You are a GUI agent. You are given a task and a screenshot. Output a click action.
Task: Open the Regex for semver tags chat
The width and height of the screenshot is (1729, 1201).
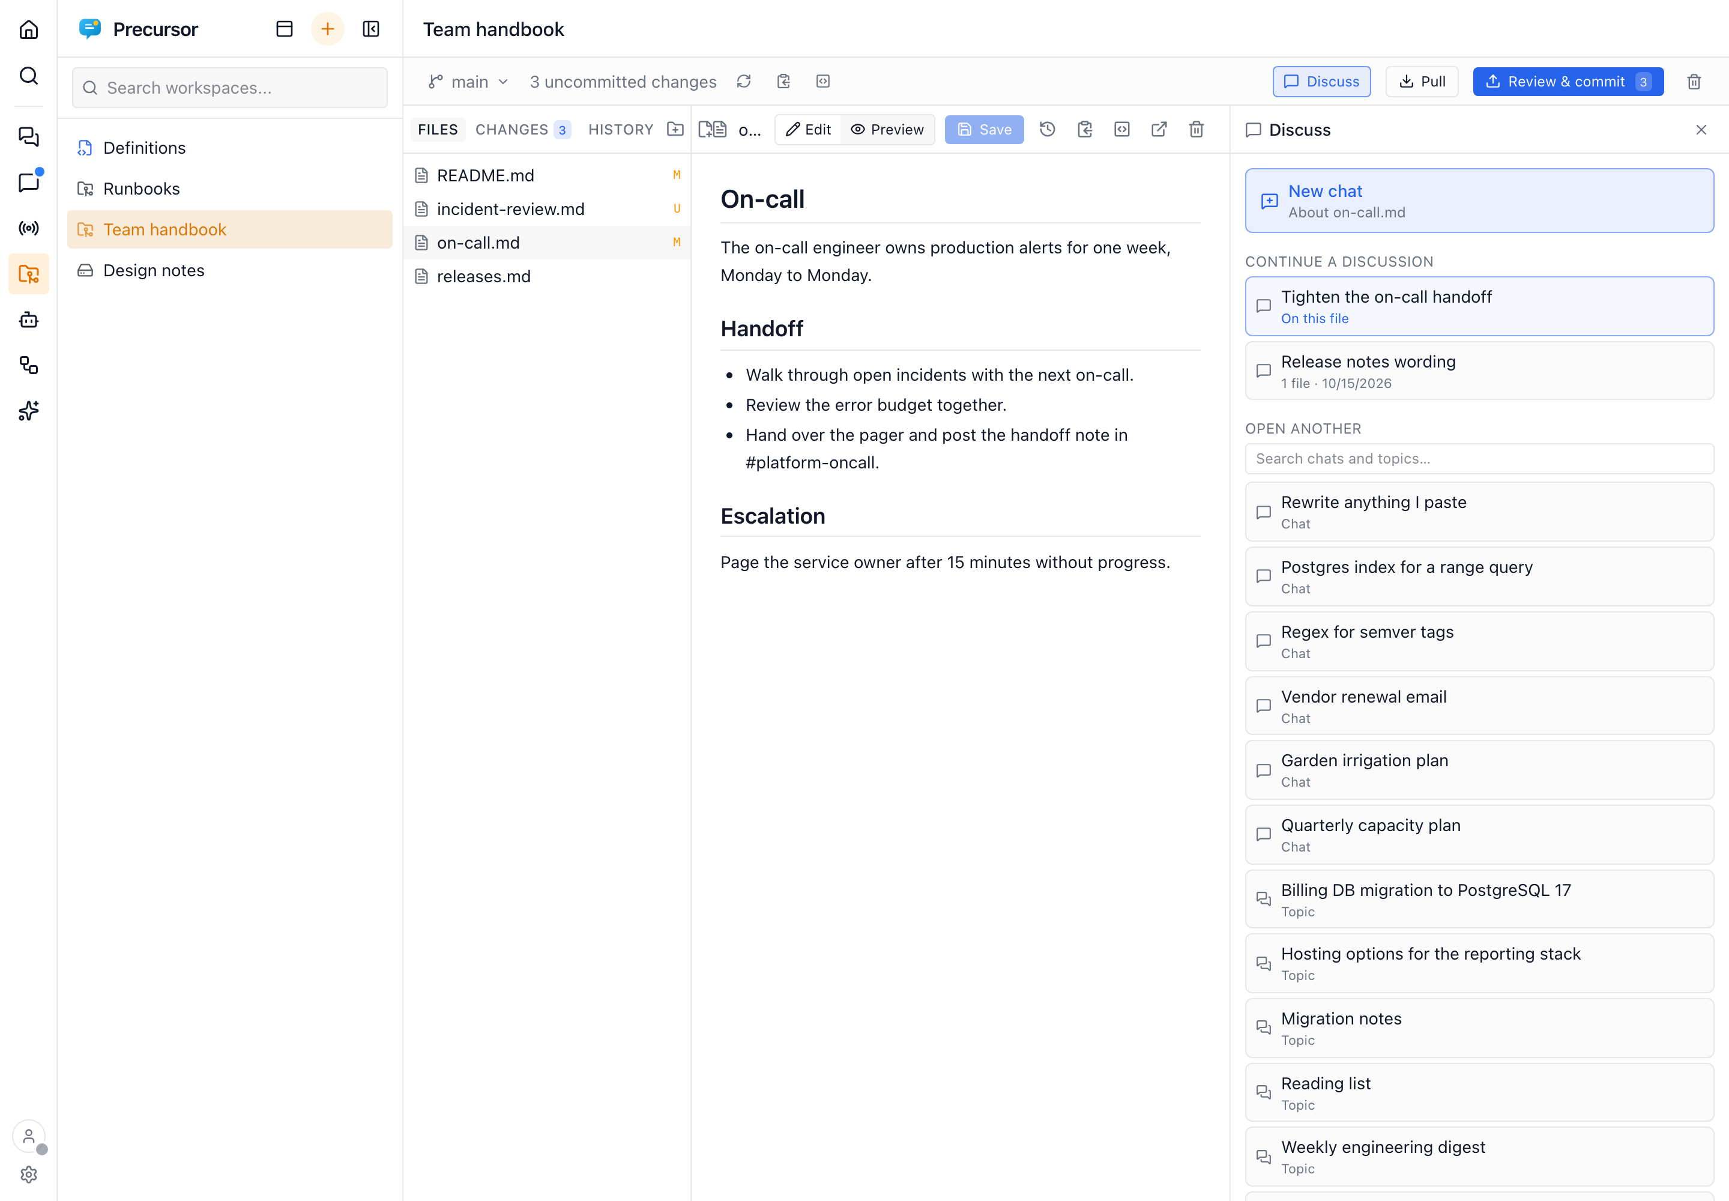[x=1479, y=641]
